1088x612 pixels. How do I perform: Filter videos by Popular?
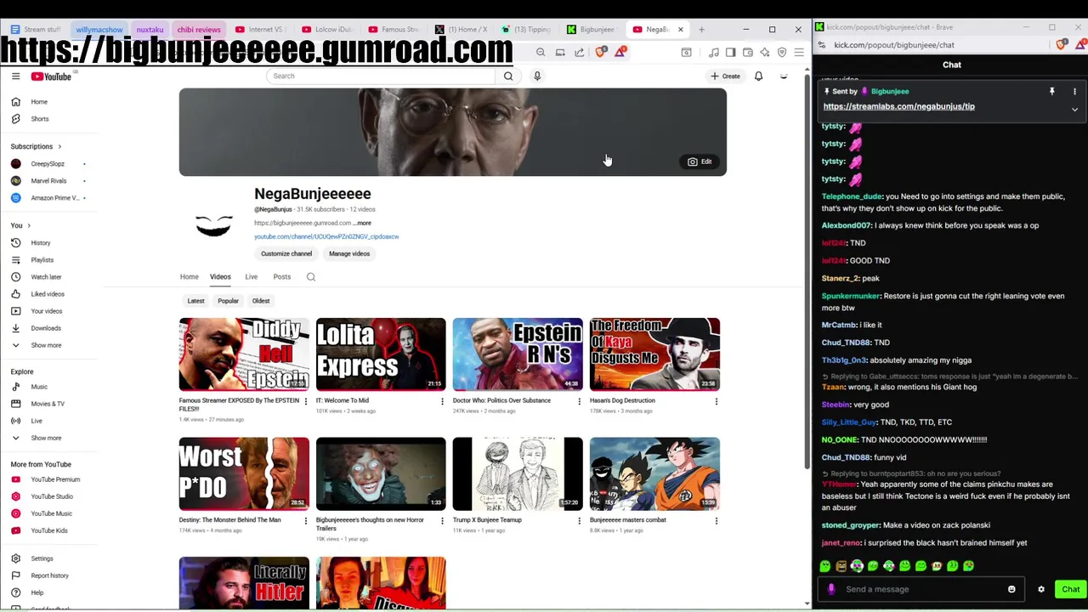(228, 301)
